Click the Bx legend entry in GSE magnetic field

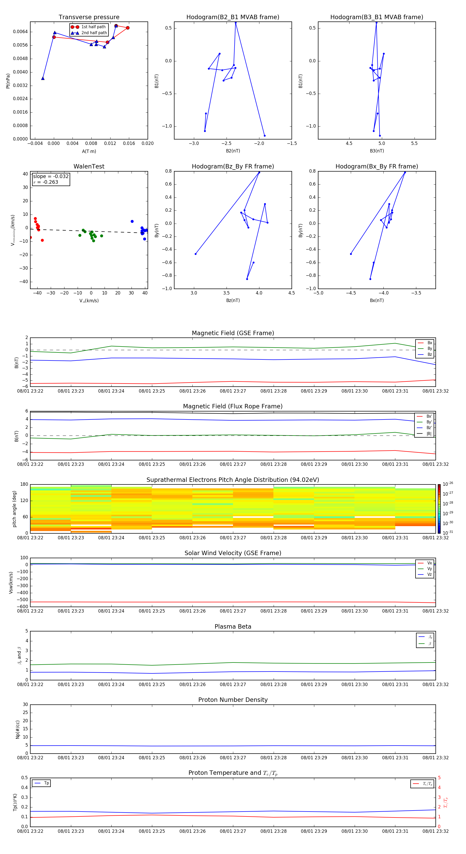point(425,343)
